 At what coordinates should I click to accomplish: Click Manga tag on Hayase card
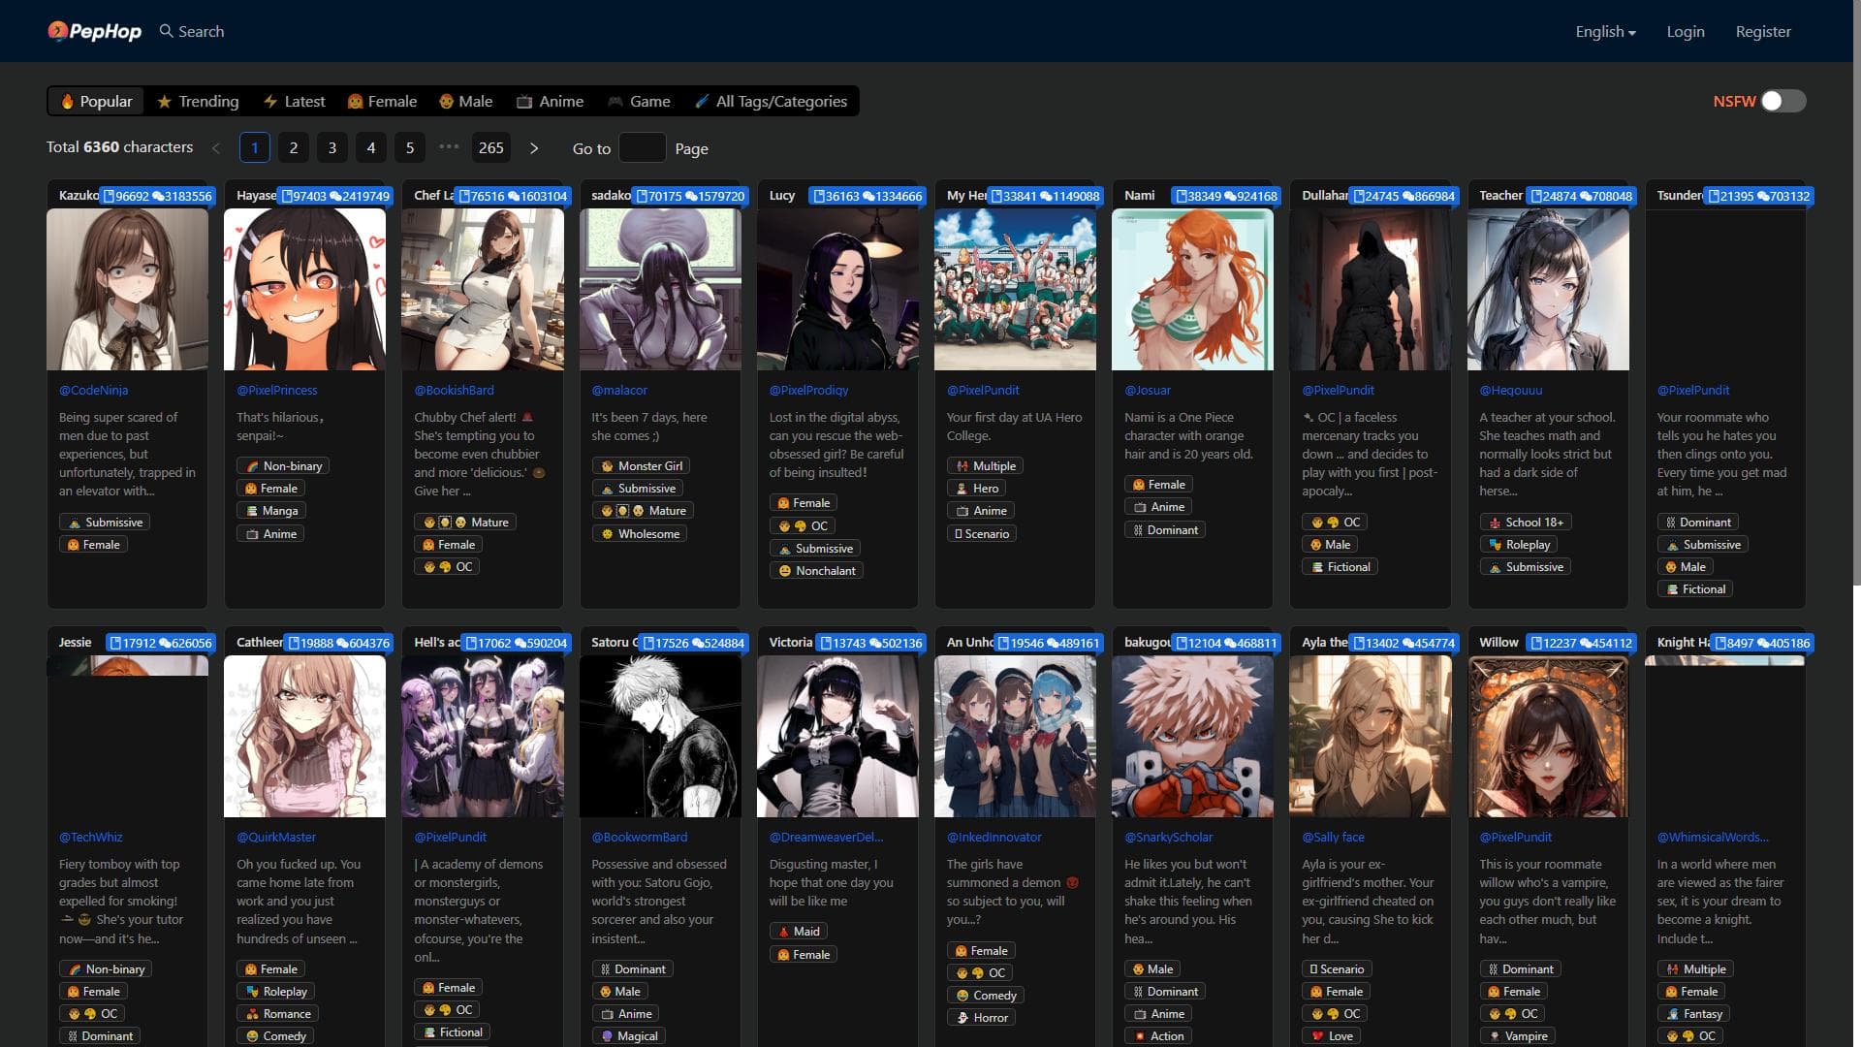click(x=271, y=511)
